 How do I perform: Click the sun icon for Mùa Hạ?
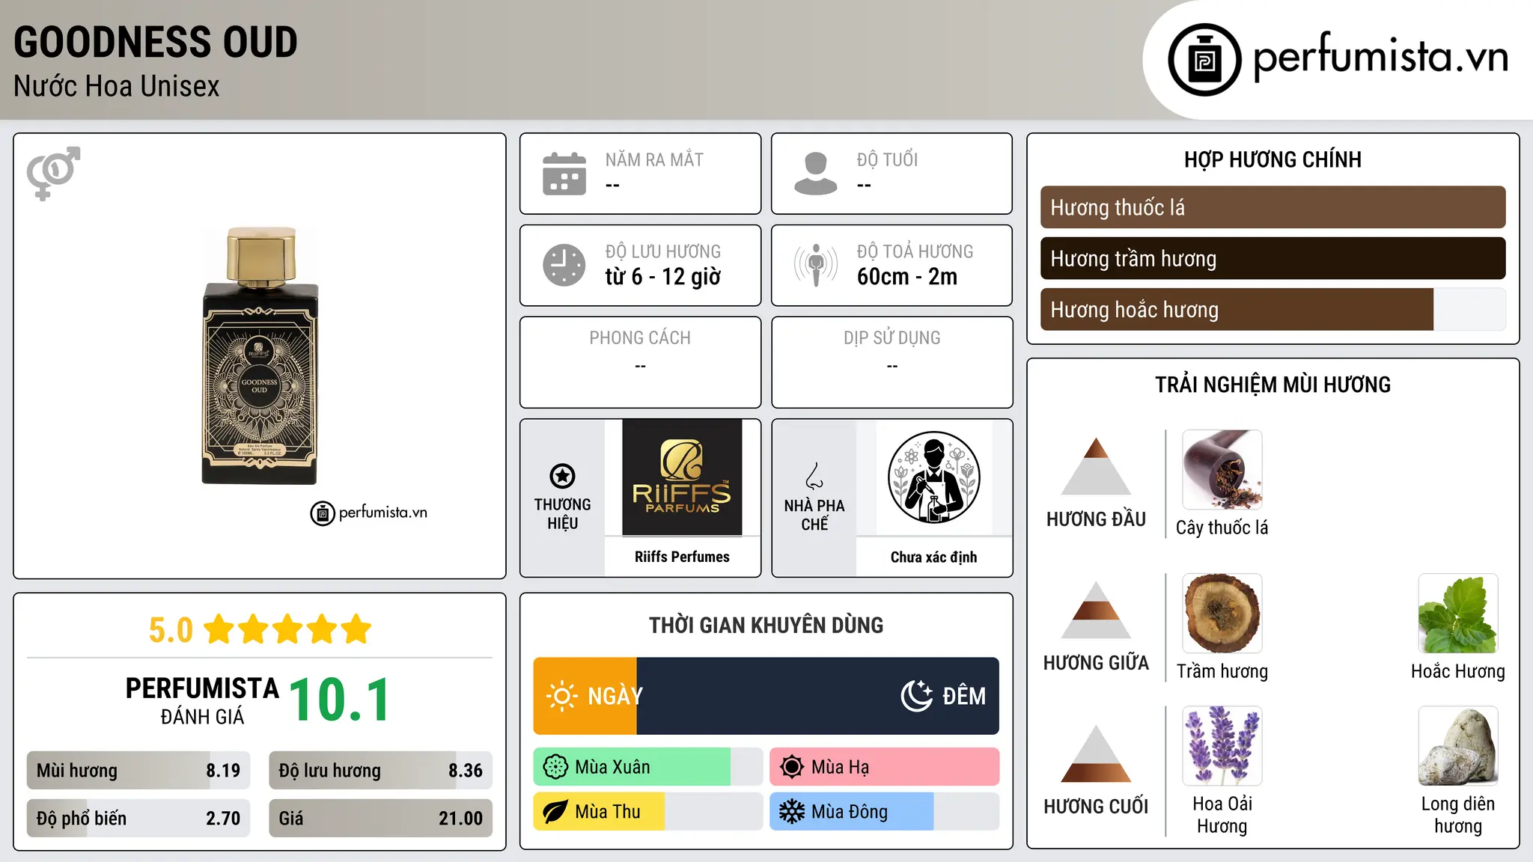click(792, 767)
